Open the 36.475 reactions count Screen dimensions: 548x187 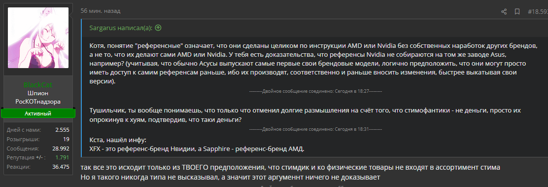(x=61, y=167)
